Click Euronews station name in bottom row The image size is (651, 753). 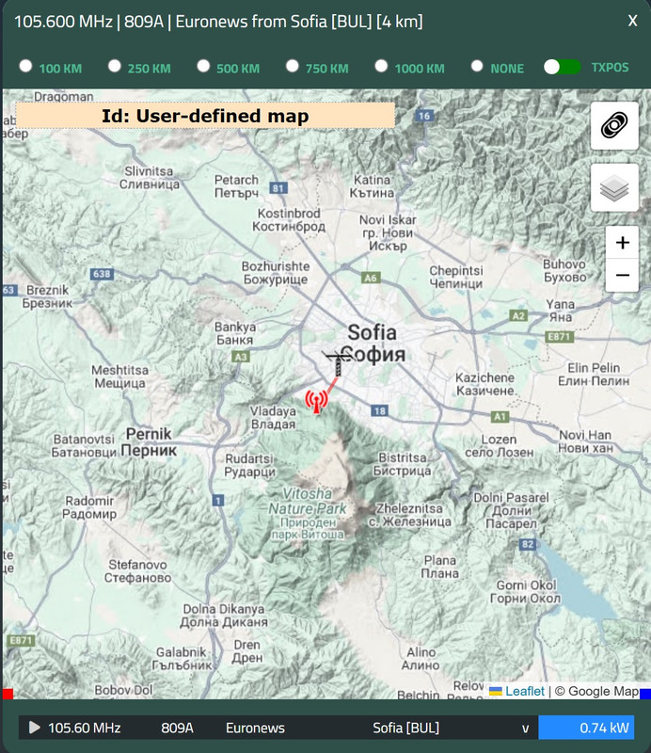pos(255,728)
